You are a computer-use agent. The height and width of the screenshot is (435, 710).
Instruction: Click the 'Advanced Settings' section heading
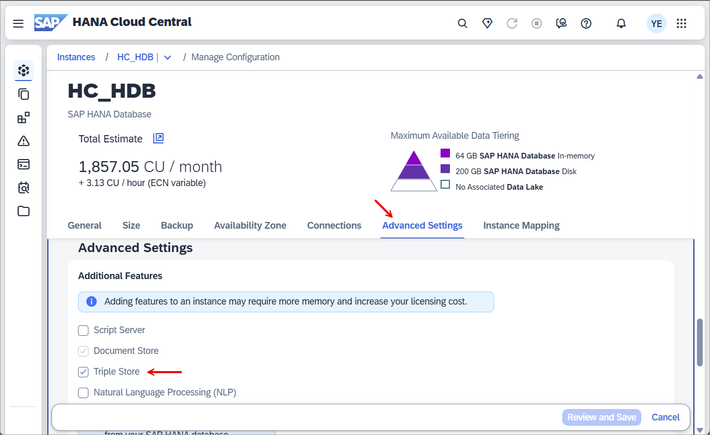(135, 248)
